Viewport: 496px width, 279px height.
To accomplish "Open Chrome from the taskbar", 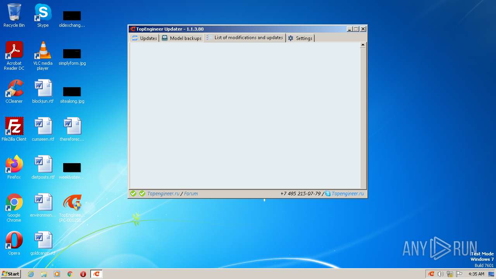I will click(70, 274).
